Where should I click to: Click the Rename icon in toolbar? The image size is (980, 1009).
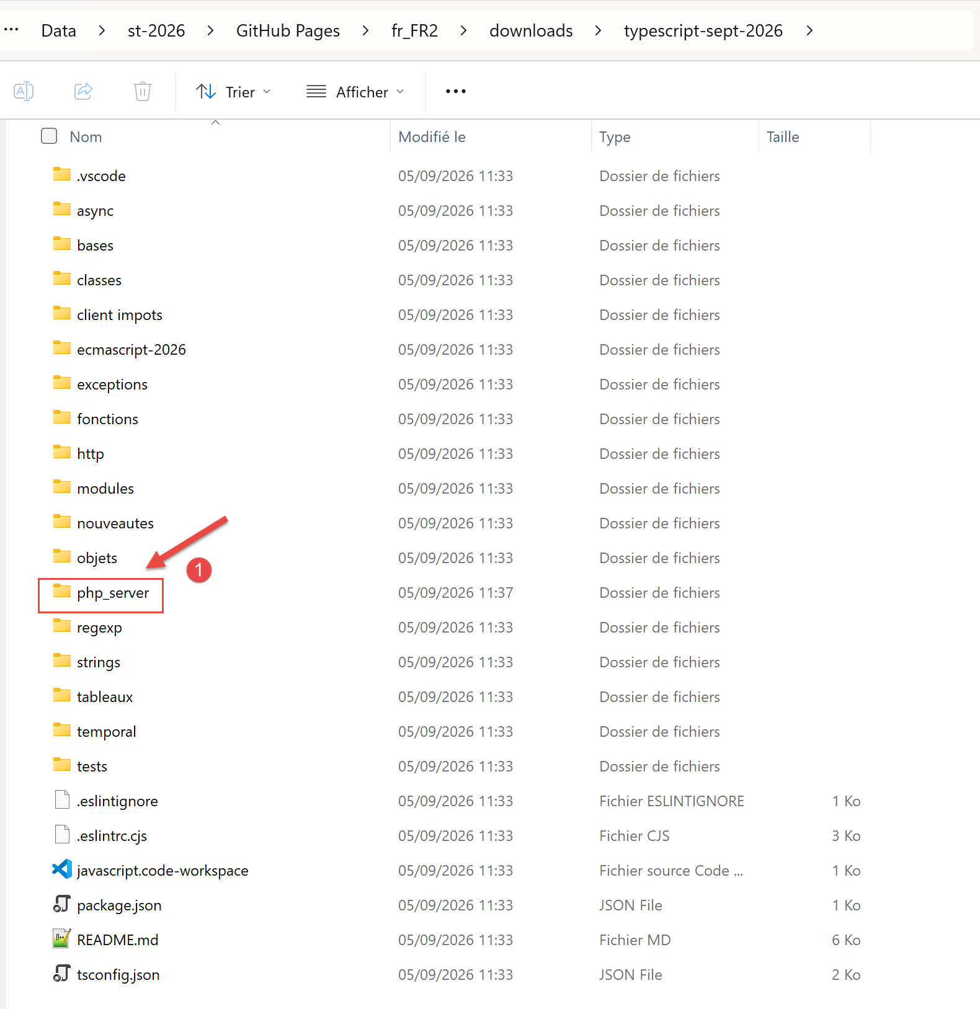coord(24,91)
